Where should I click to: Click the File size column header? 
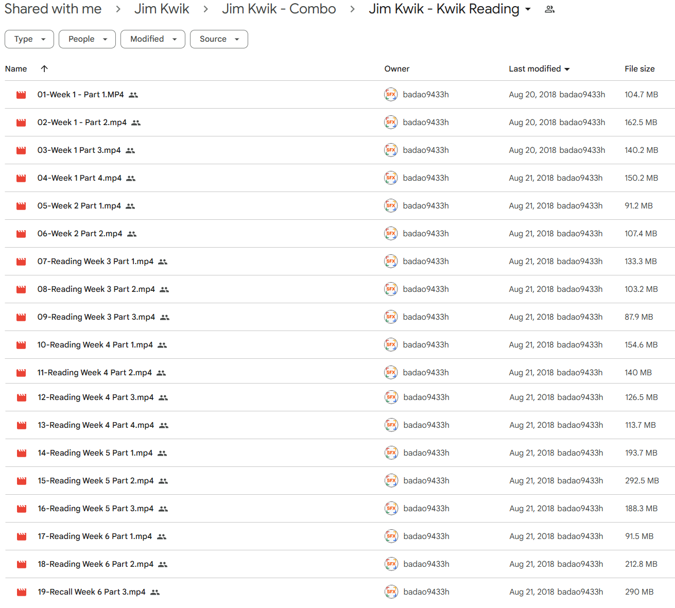click(639, 68)
